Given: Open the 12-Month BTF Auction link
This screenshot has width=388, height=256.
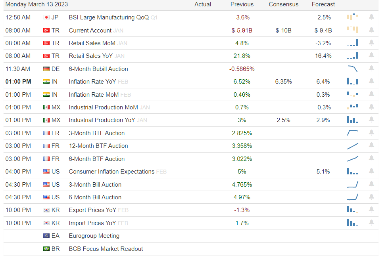Looking at the screenshot, I should [98, 146].
